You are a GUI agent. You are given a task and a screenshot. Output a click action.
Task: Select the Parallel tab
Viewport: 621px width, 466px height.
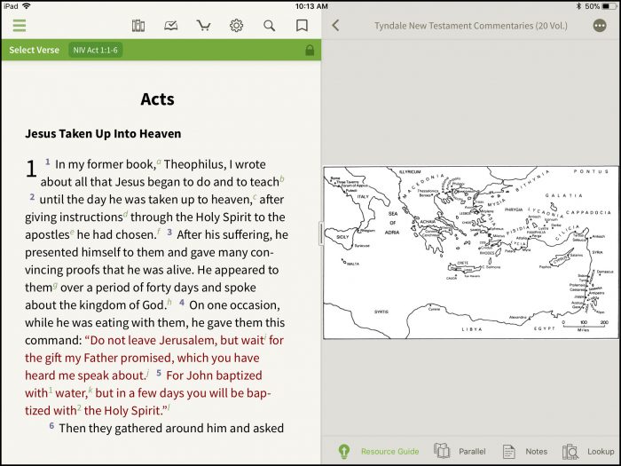tap(472, 451)
